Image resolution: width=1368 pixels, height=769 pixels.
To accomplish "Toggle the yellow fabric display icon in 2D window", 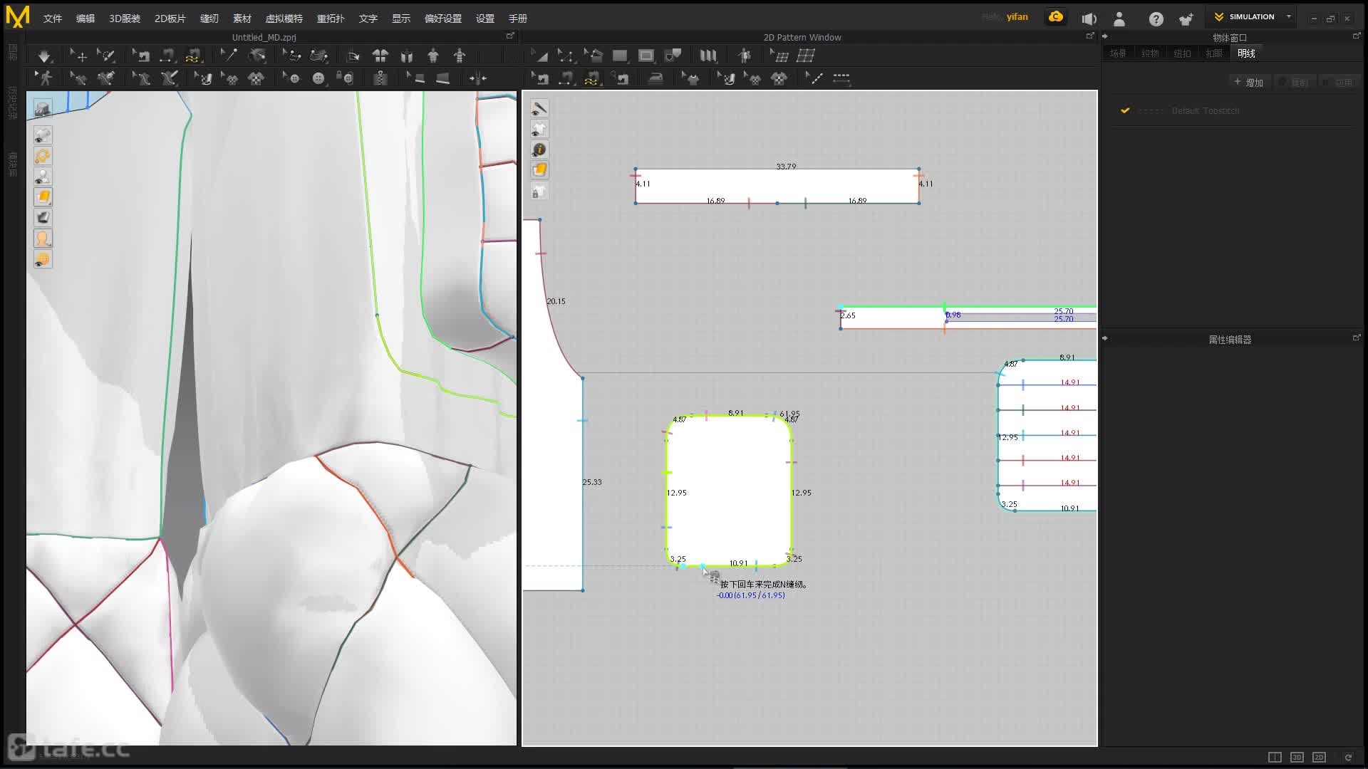I will pos(539,170).
